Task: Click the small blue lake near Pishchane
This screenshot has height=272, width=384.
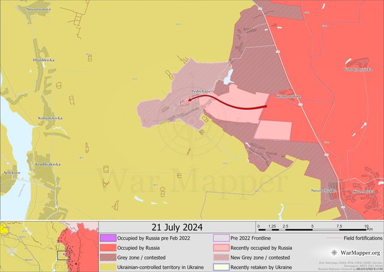Action: pos(228,76)
